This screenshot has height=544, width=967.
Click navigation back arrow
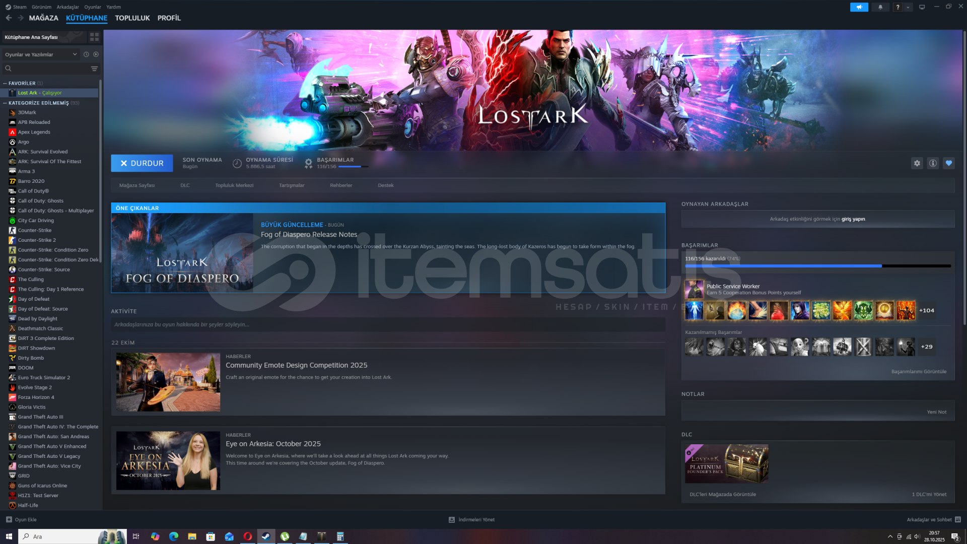tap(9, 18)
